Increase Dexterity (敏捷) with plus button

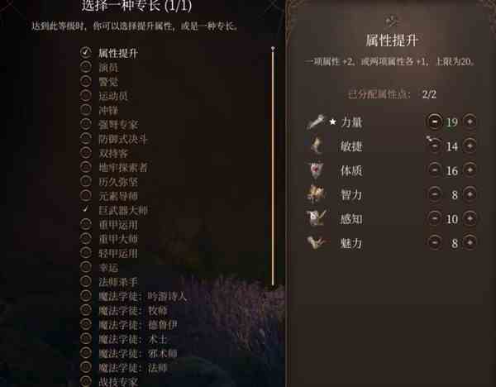click(x=470, y=146)
